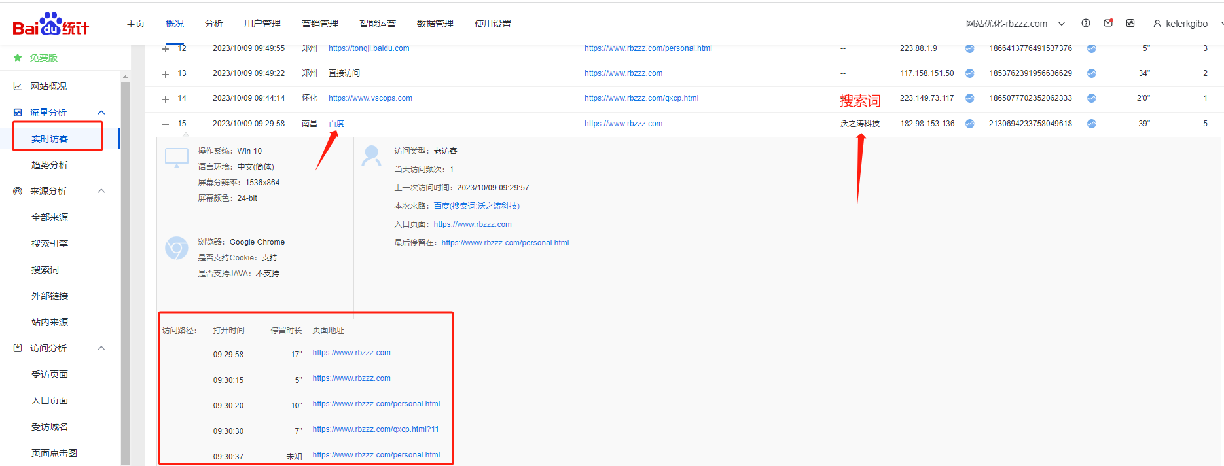This screenshot has height=466, width=1224.
Task: Open the 使用设置 top menu
Action: (x=493, y=24)
